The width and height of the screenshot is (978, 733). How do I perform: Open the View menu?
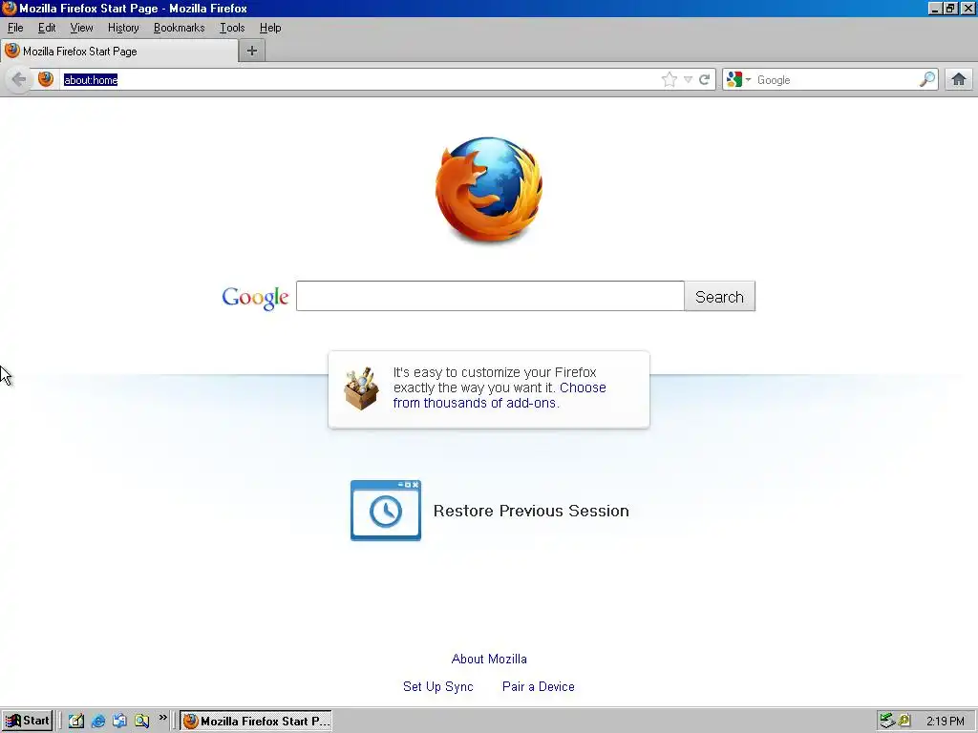(81, 28)
